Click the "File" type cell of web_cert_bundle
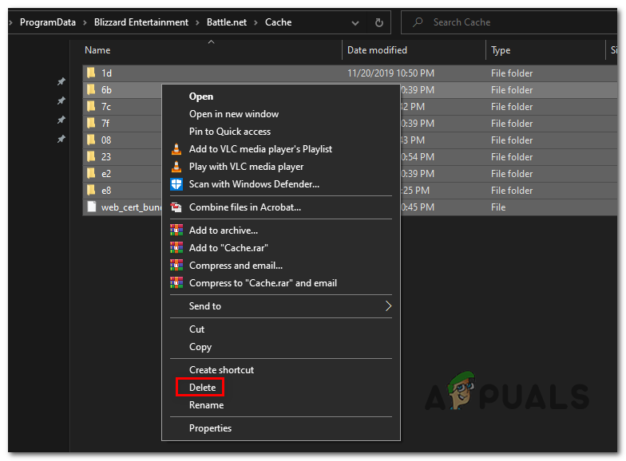Screen dimensions: 626x461 coord(498,207)
